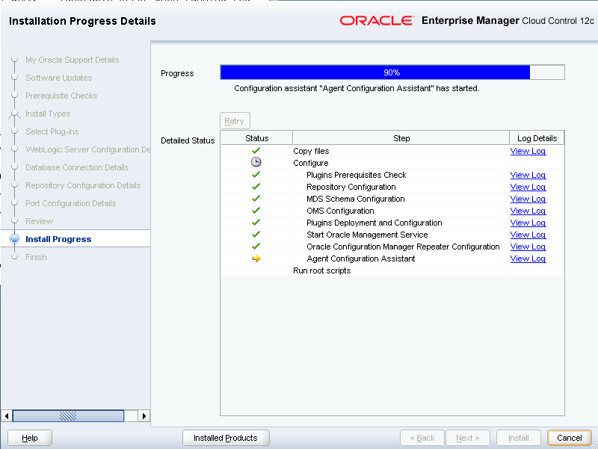This screenshot has height=449, width=598.
Task: Select the Run root scripts row
Action: 392,270
